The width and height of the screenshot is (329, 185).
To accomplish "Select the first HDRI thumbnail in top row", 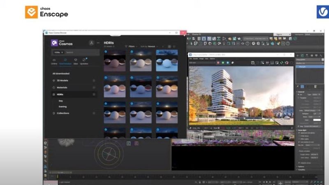I will pos(115,60).
